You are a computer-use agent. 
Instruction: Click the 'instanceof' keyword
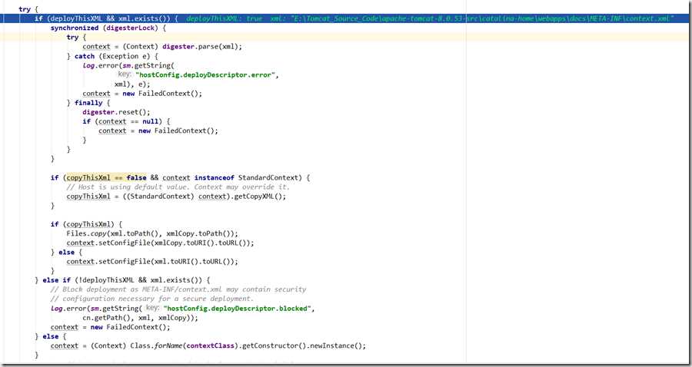click(x=214, y=177)
